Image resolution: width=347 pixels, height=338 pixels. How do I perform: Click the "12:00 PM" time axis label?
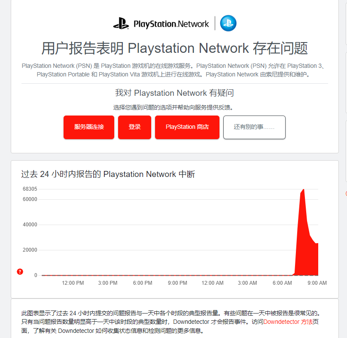coord(73,283)
